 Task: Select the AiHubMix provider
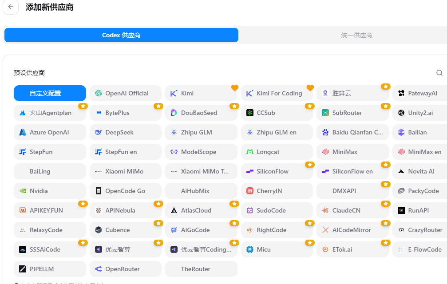tap(201, 191)
